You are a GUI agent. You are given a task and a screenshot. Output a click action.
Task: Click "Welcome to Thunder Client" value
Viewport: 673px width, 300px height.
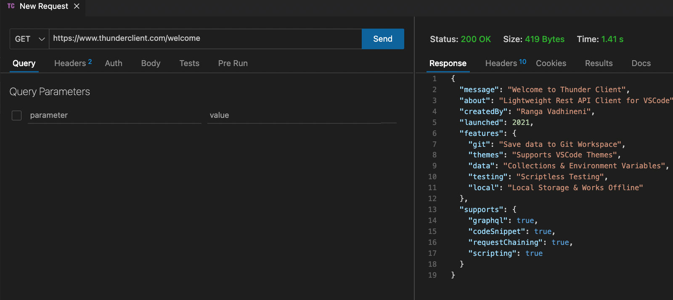point(567,90)
